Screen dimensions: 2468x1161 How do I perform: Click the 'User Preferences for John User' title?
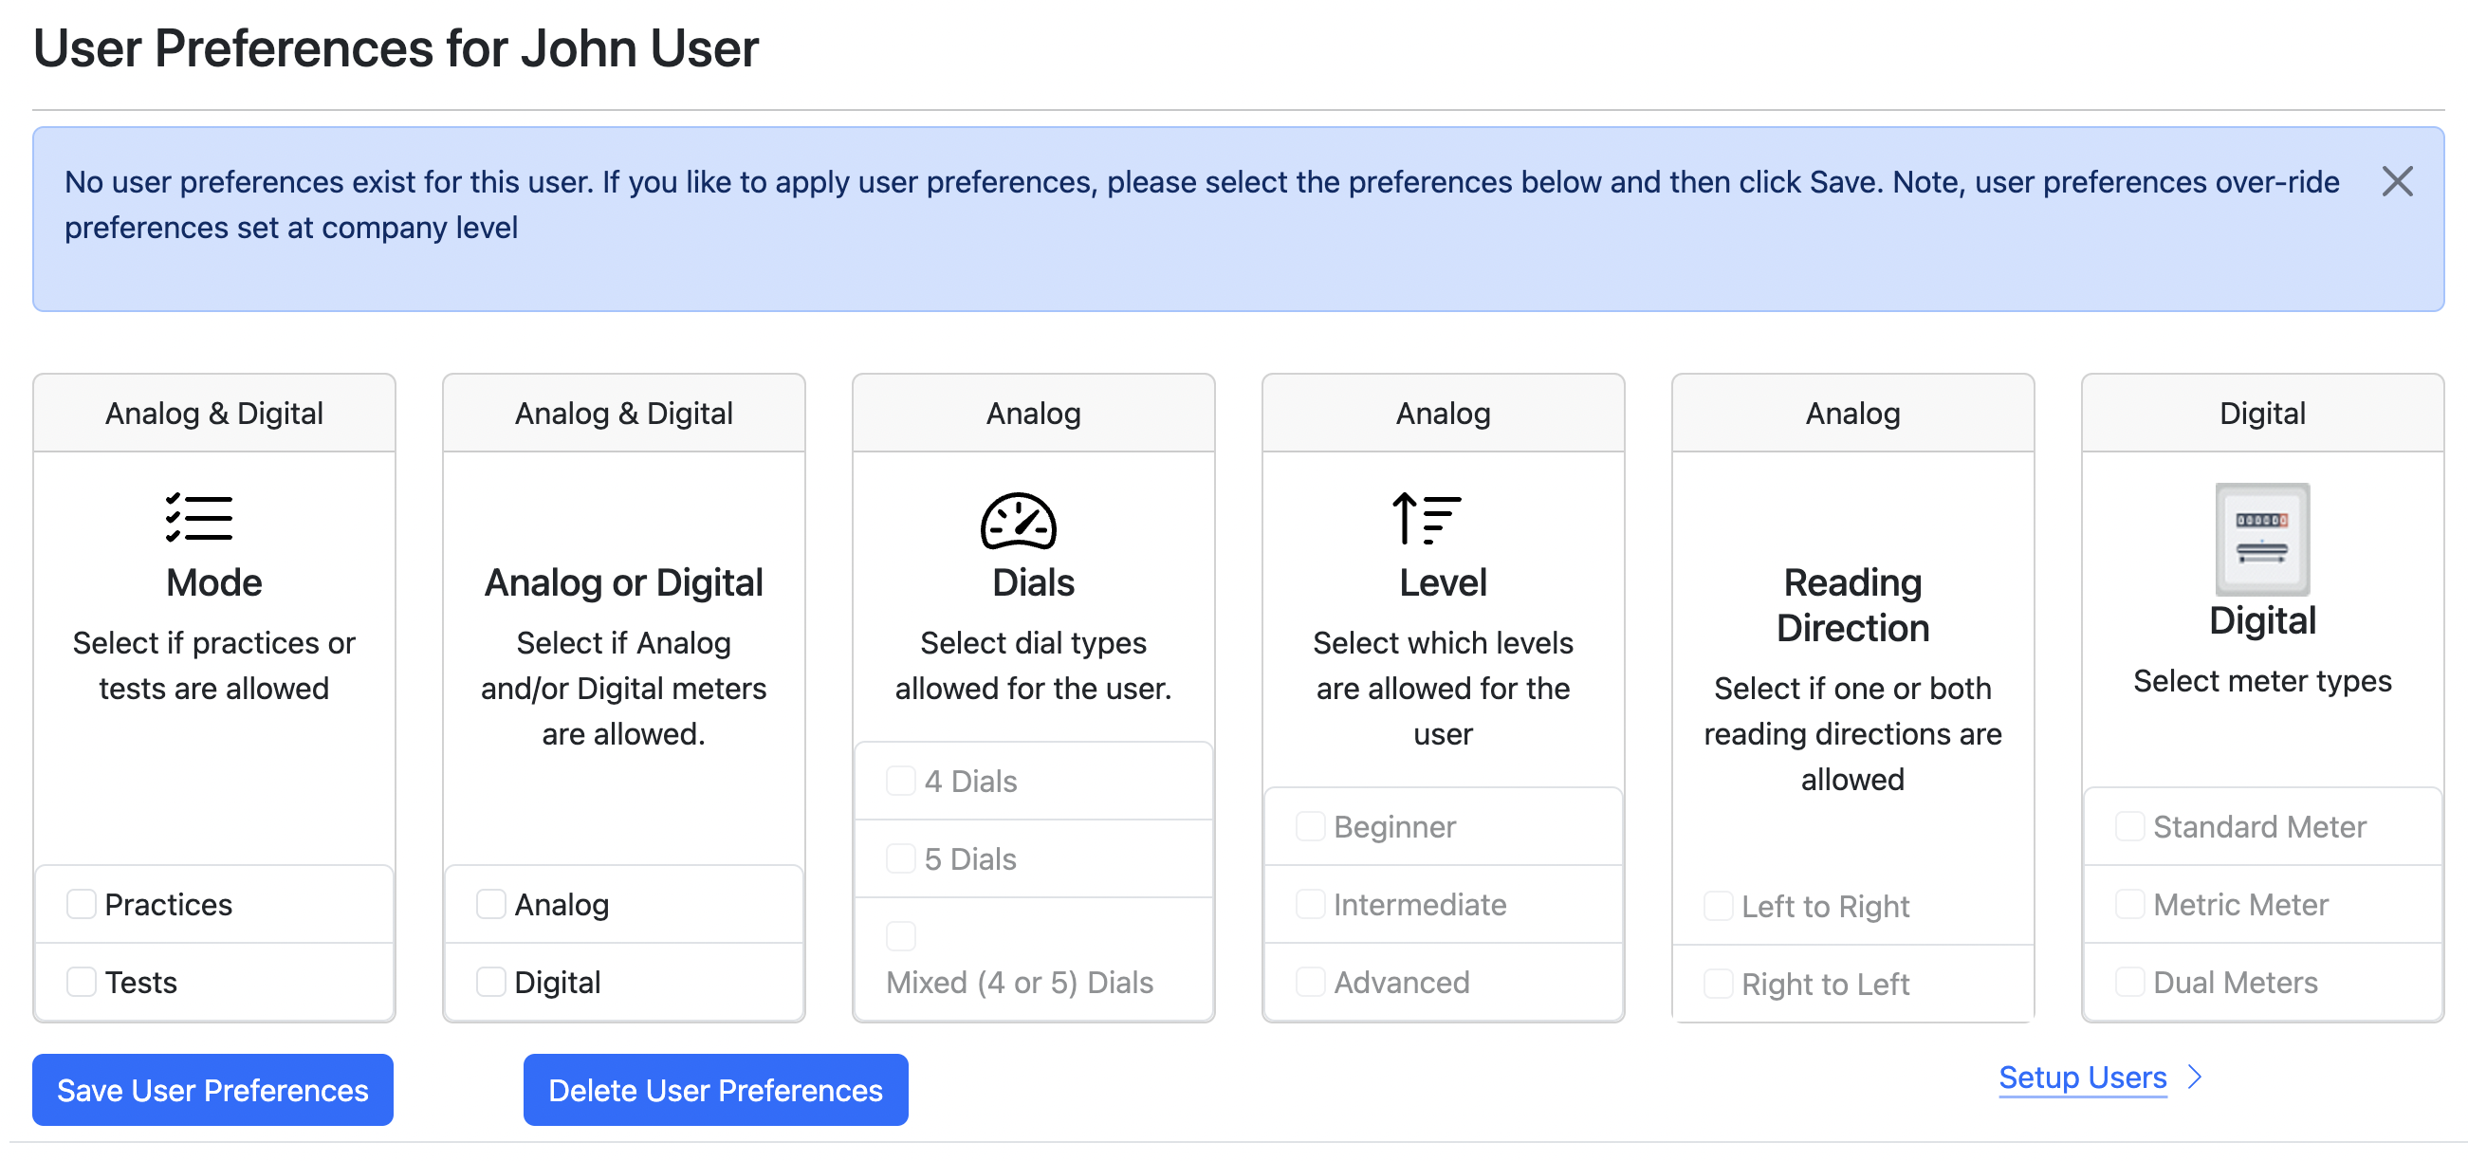395,47
